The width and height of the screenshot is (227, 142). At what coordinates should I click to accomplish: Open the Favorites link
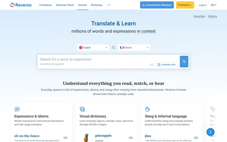point(199,16)
